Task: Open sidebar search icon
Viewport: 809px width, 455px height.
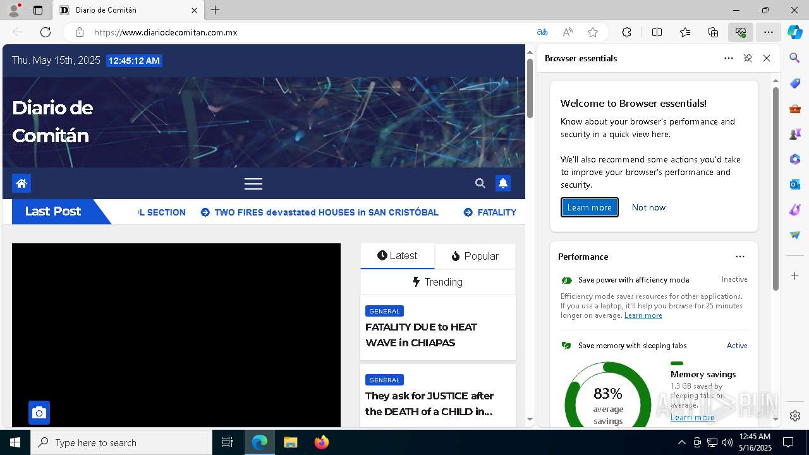Action: pyautogui.click(x=795, y=58)
